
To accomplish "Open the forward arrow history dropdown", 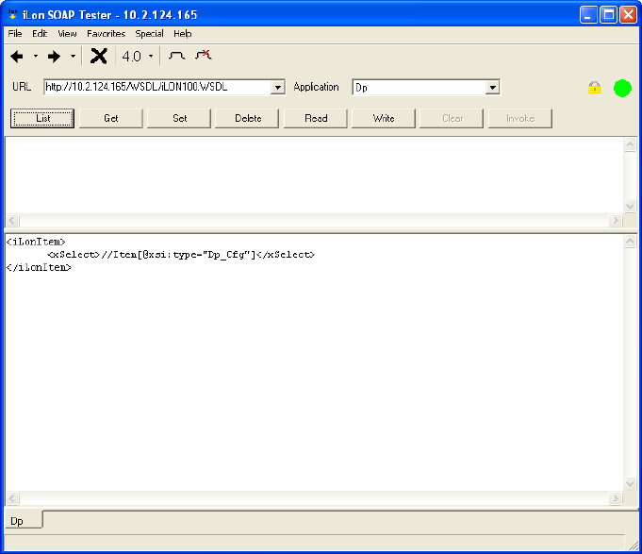I will click(x=73, y=56).
